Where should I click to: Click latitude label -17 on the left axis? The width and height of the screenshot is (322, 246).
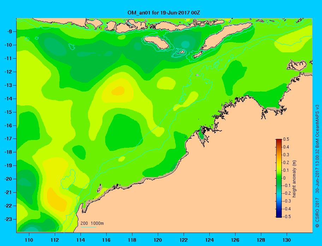(8, 139)
